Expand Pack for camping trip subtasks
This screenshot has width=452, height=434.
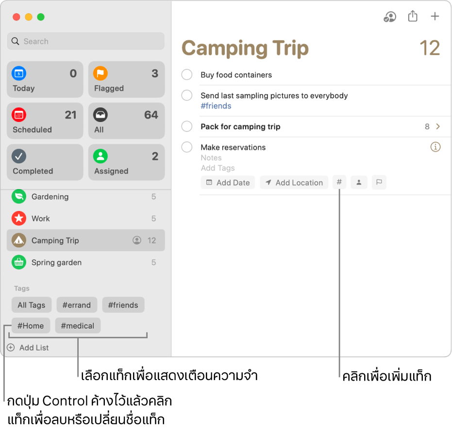438,127
